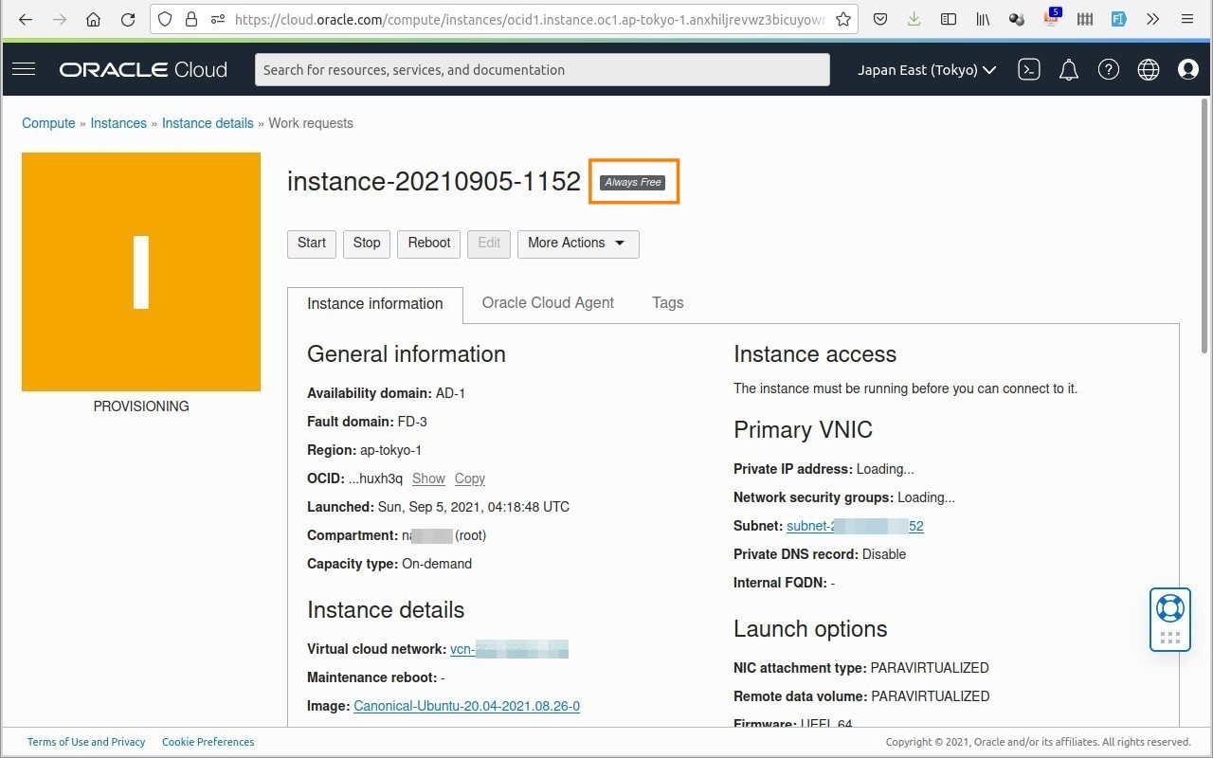Select the instance-20210905-1152 title text
Viewport: 1213px width, 758px height.
pos(434,181)
